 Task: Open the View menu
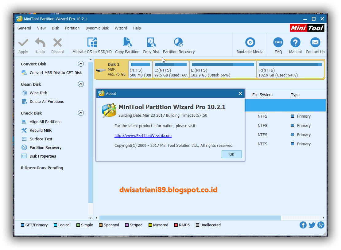coord(41,28)
